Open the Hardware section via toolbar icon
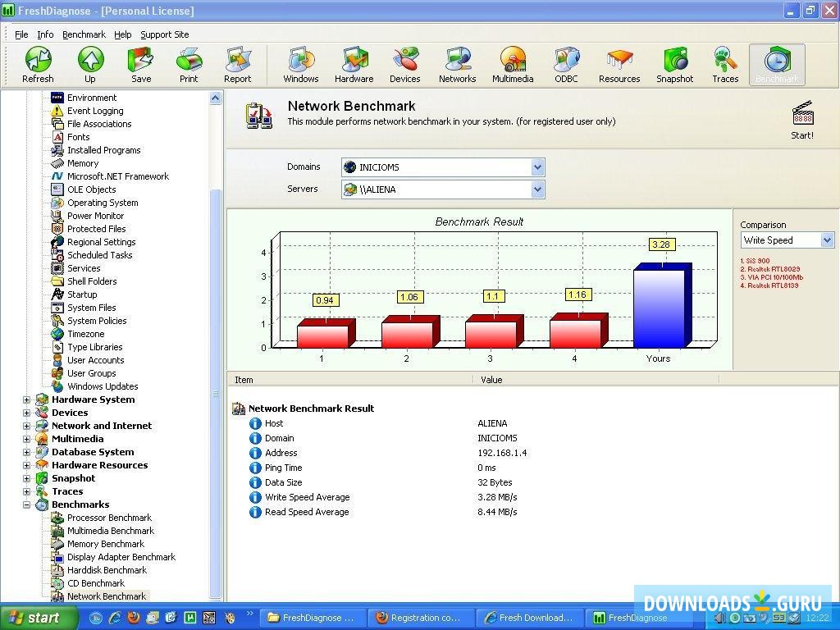This screenshot has width=840, height=630. [354, 64]
